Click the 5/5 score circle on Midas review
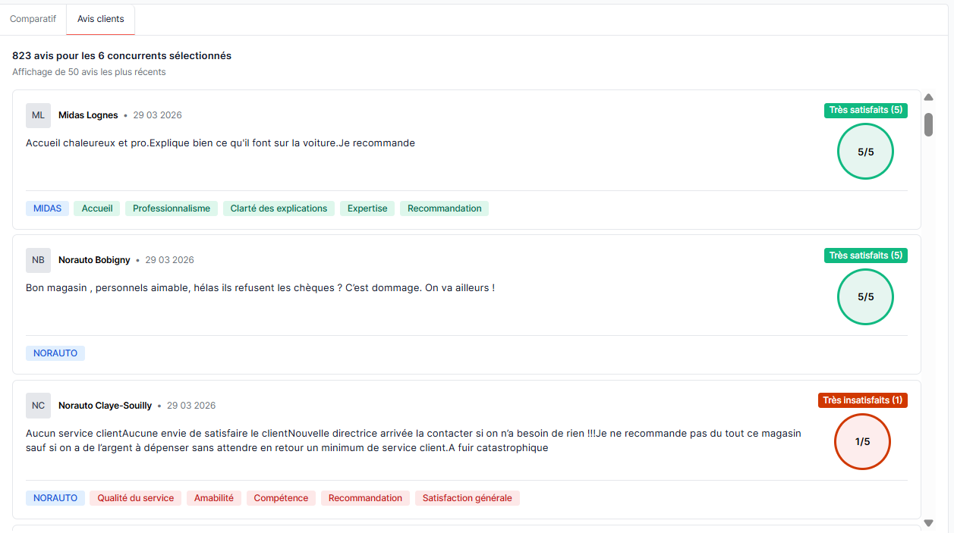The width and height of the screenshot is (954, 533). [x=865, y=152]
